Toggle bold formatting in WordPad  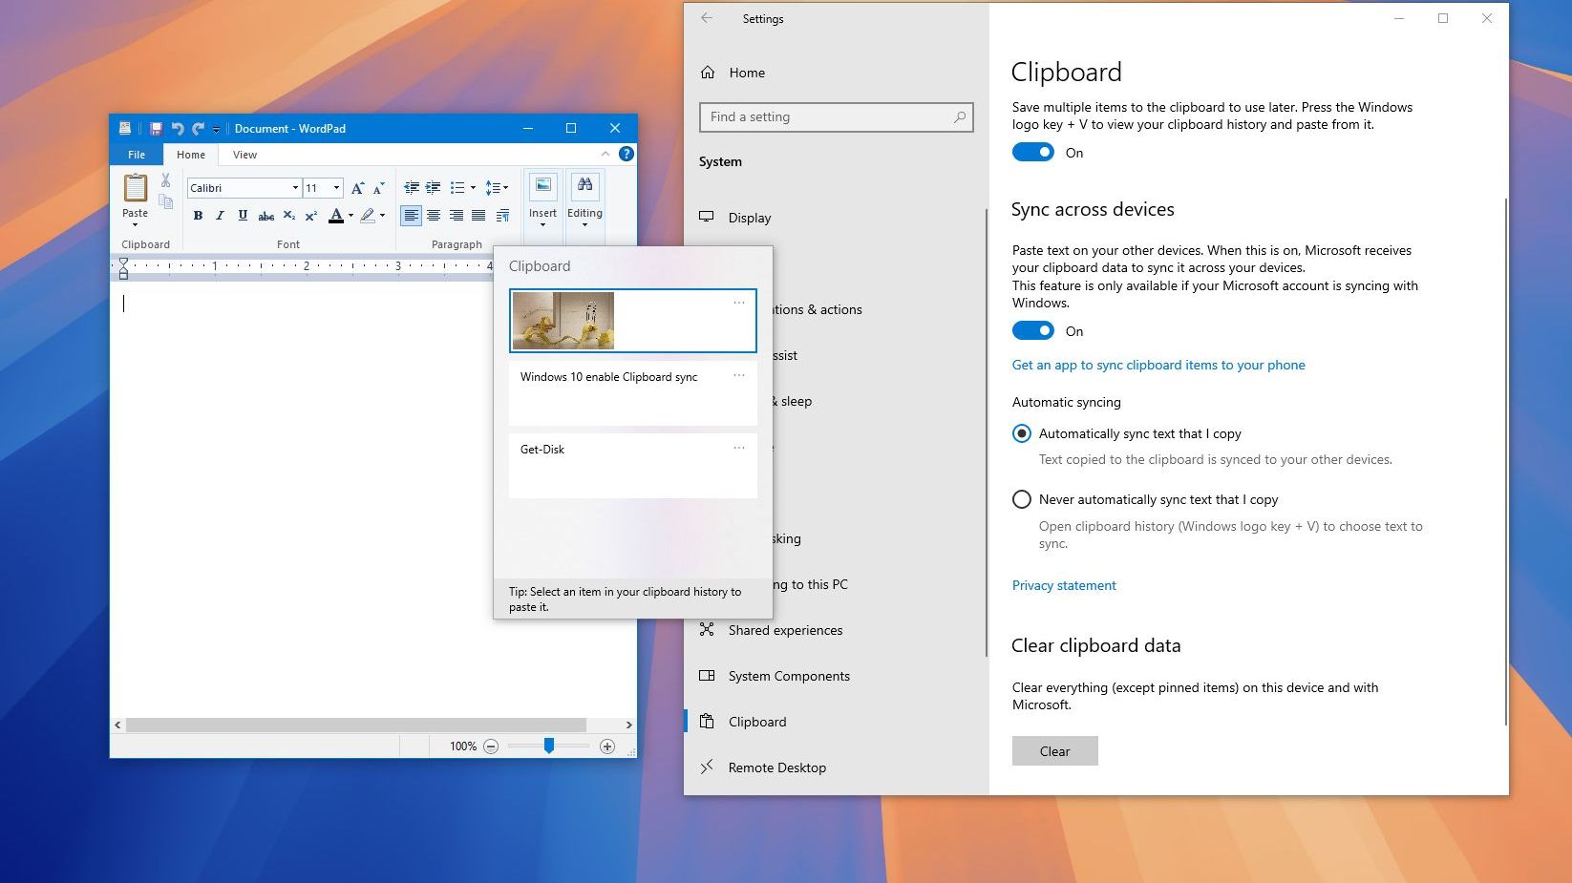coord(198,216)
